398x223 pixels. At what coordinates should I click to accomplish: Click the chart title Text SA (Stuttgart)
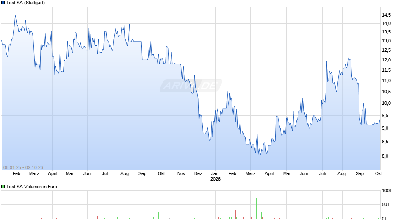(x=25, y=3)
